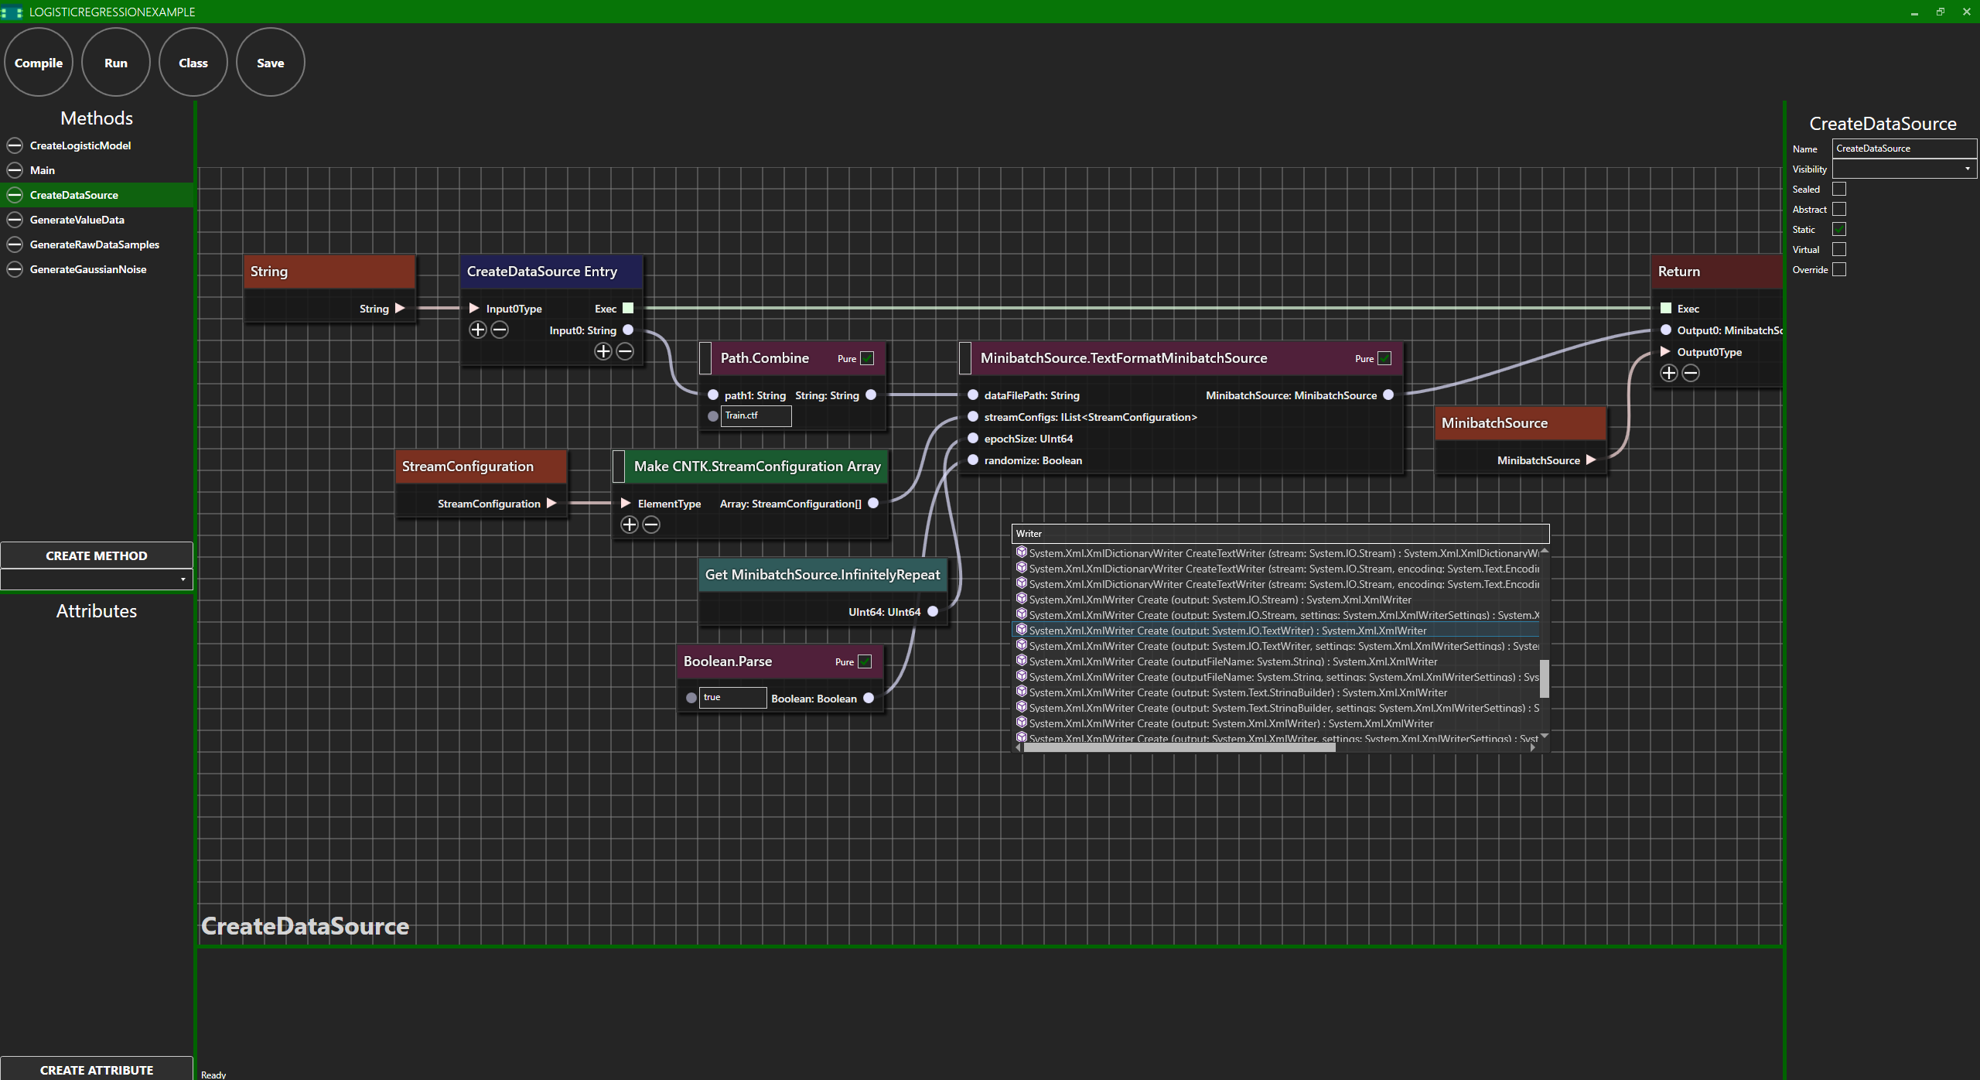Viewport: 1980px width, 1080px height.
Task: Open dropdown below Create Method button
Action: (97, 579)
